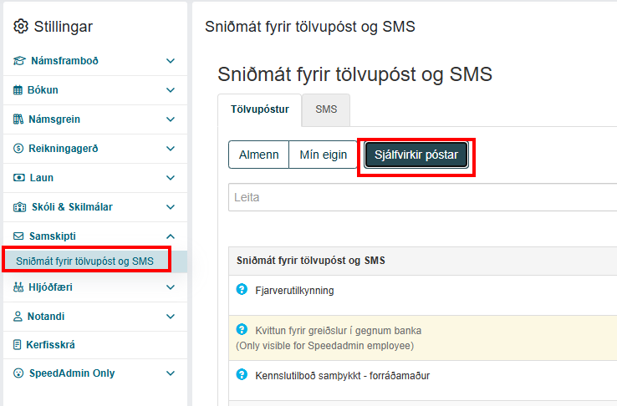Choose the Almenn filter button

coord(258,155)
